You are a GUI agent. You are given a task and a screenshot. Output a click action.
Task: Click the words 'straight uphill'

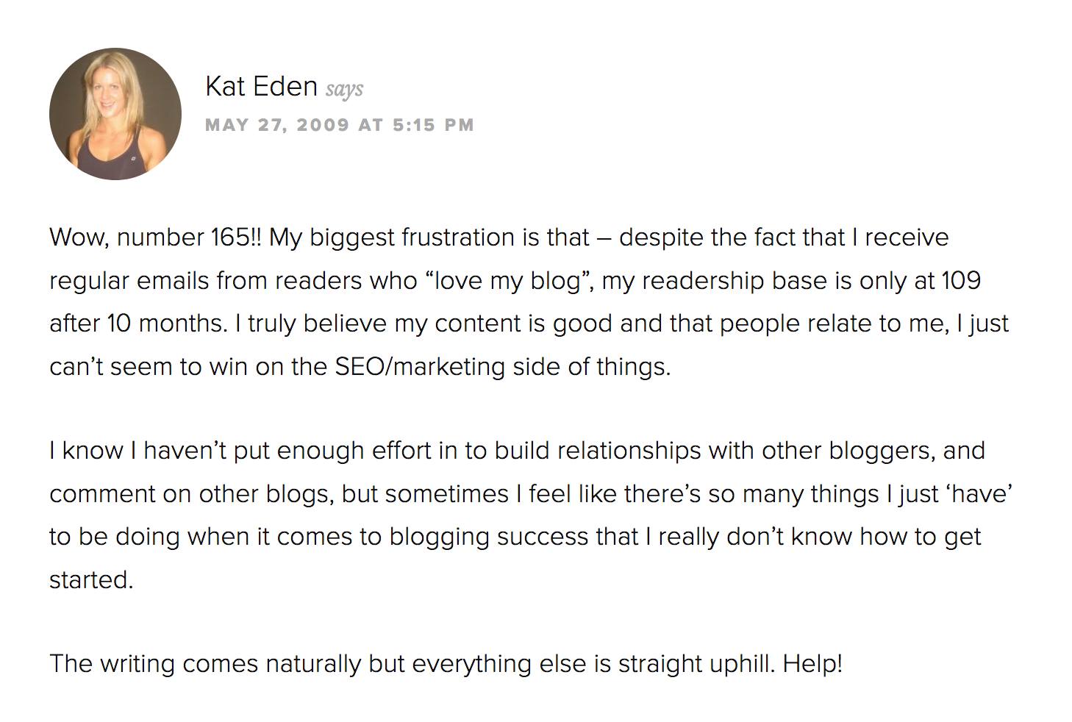click(x=696, y=664)
